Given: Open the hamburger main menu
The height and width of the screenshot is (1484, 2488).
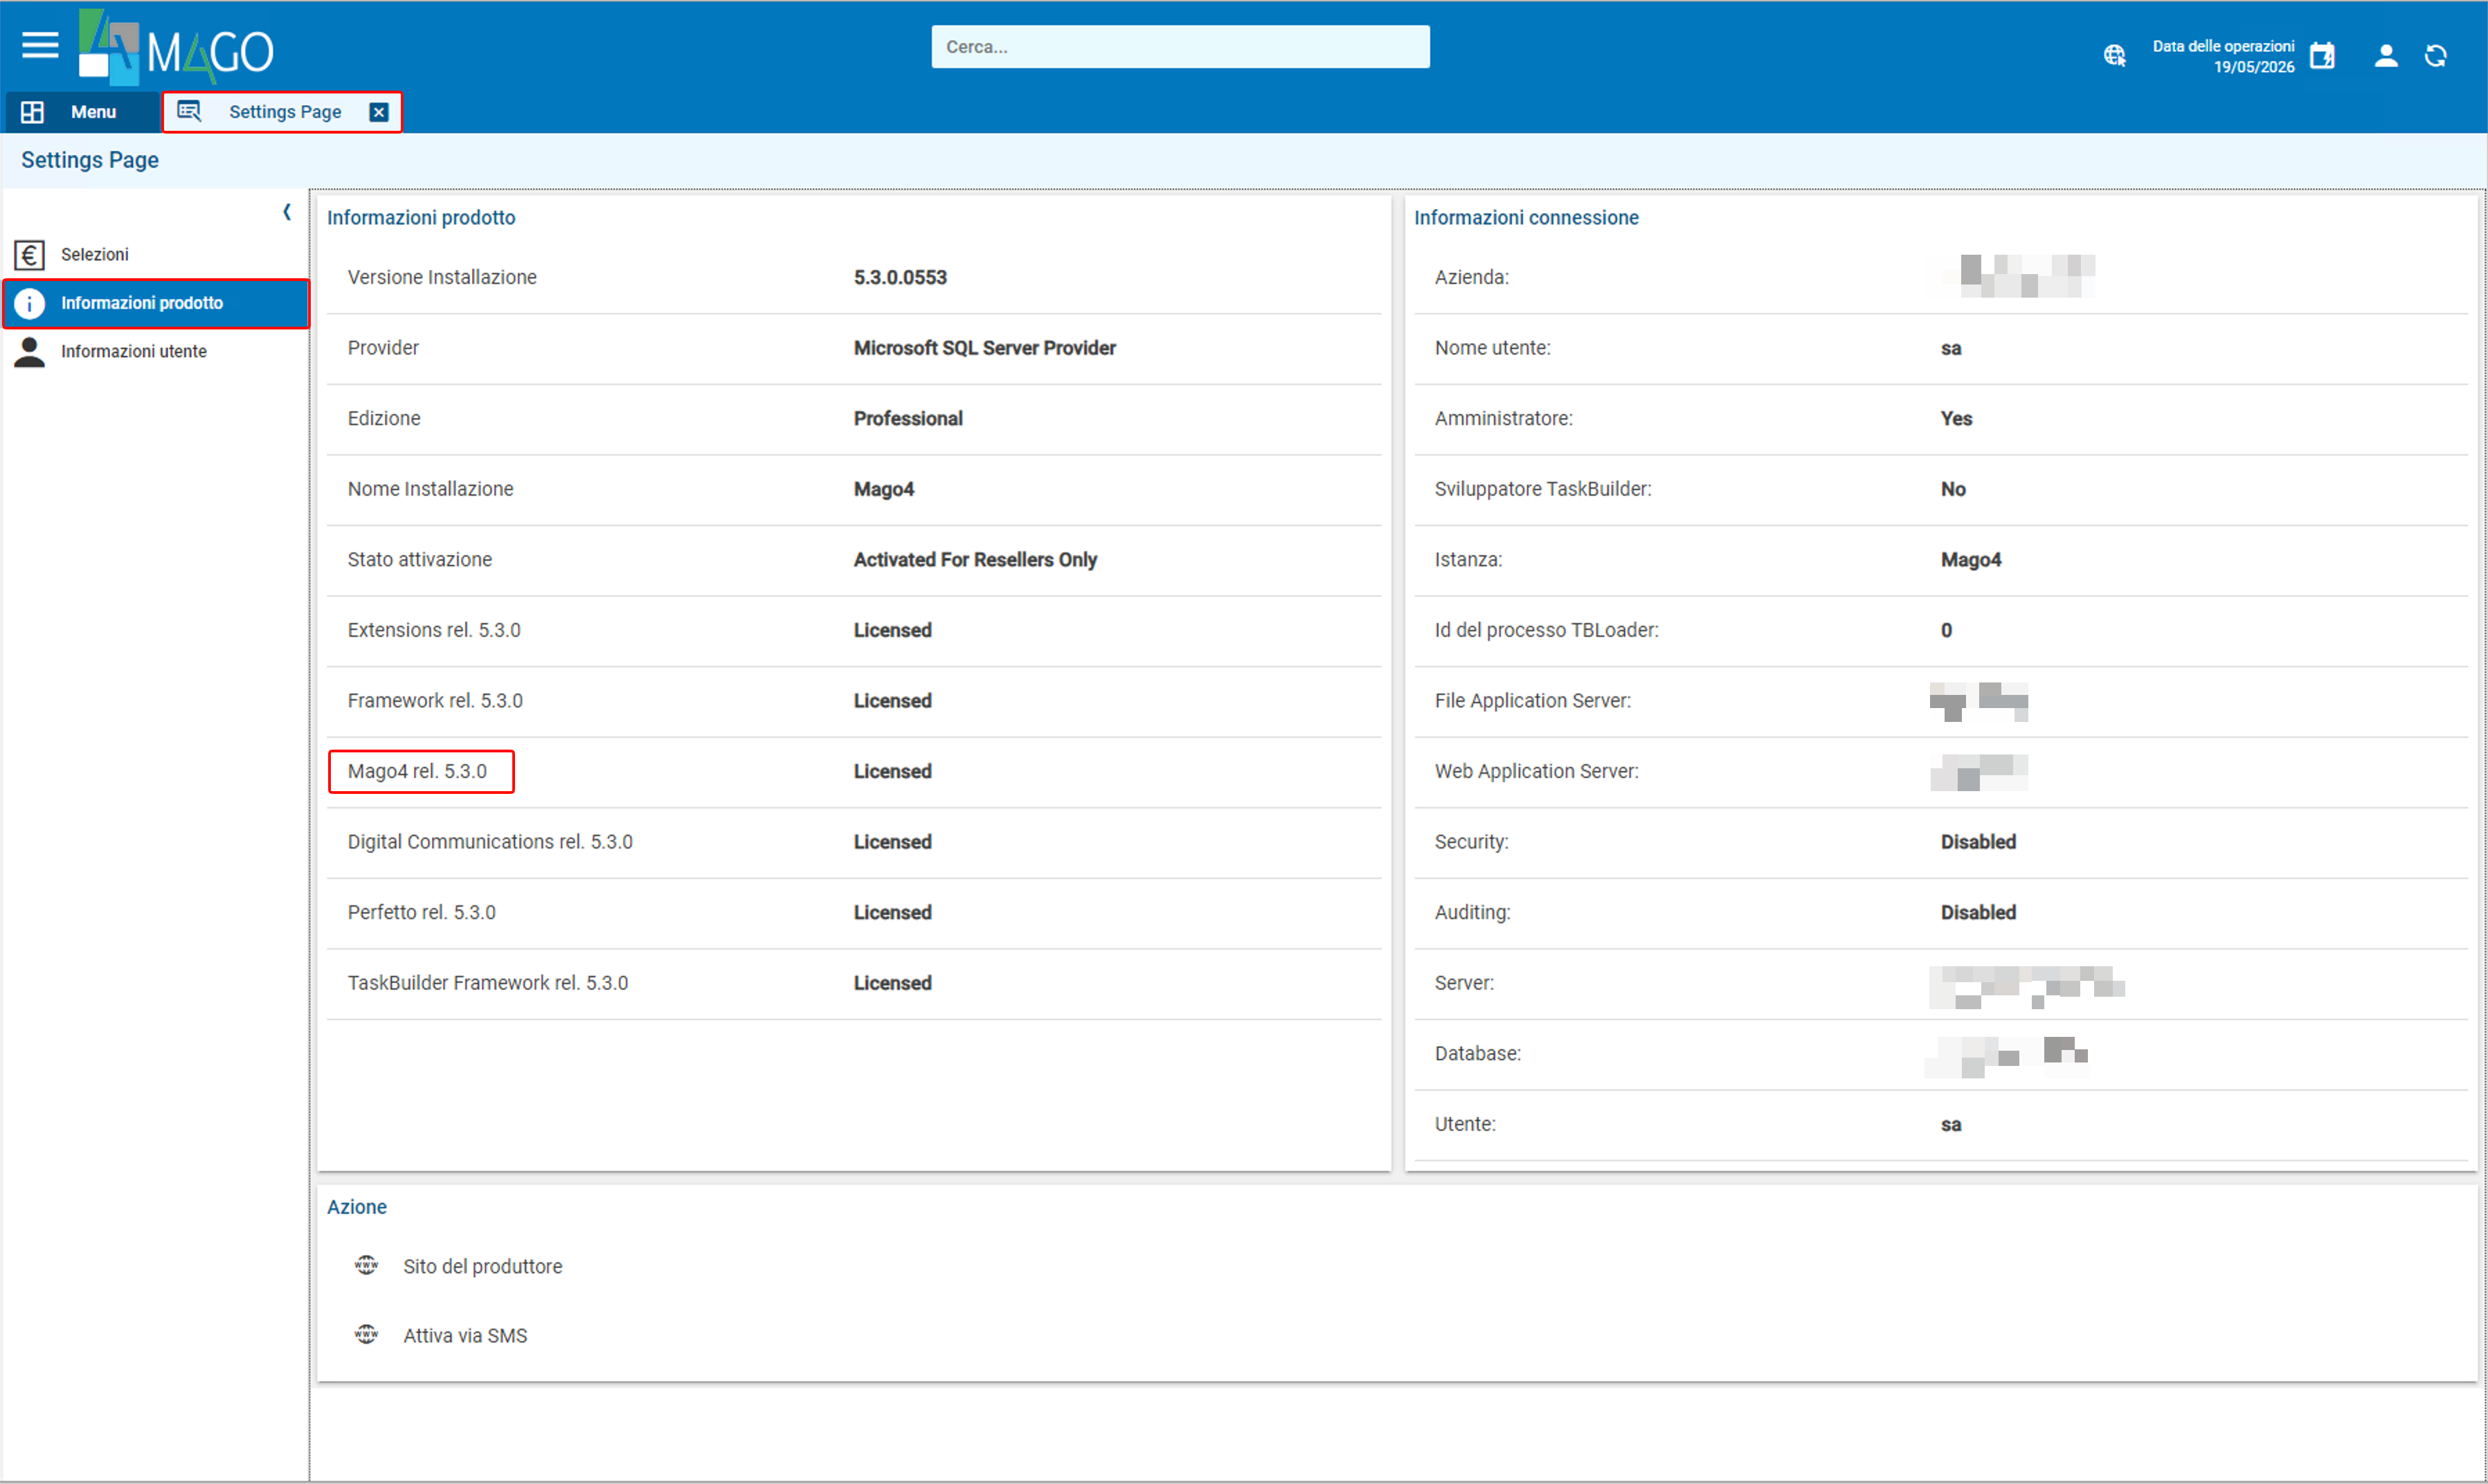Looking at the screenshot, I should pyautogui.click(x=40, y=46).
